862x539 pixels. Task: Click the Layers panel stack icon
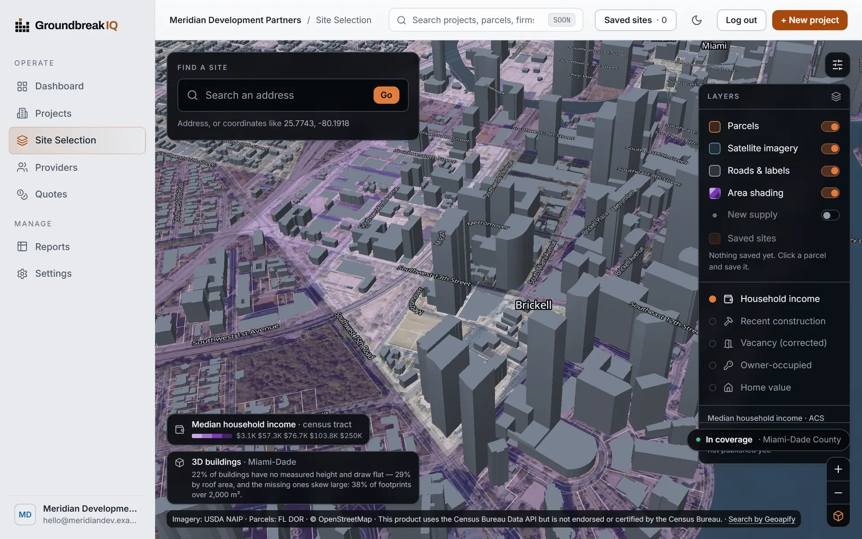pos(836,97)
